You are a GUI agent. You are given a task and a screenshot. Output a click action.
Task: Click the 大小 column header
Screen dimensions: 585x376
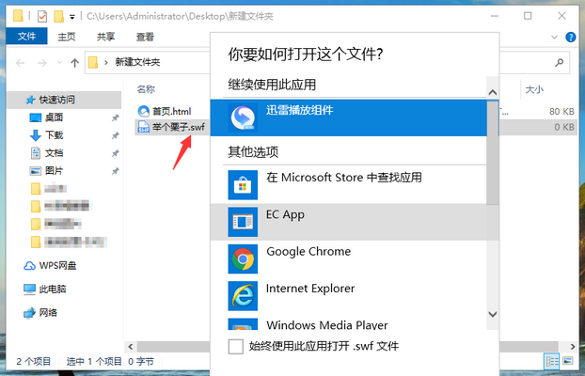(x=534, y=89)
